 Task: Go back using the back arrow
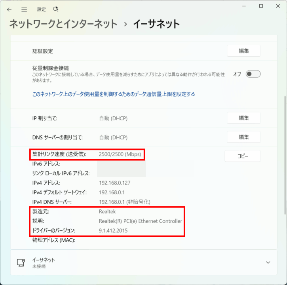(x=9, y=9)
